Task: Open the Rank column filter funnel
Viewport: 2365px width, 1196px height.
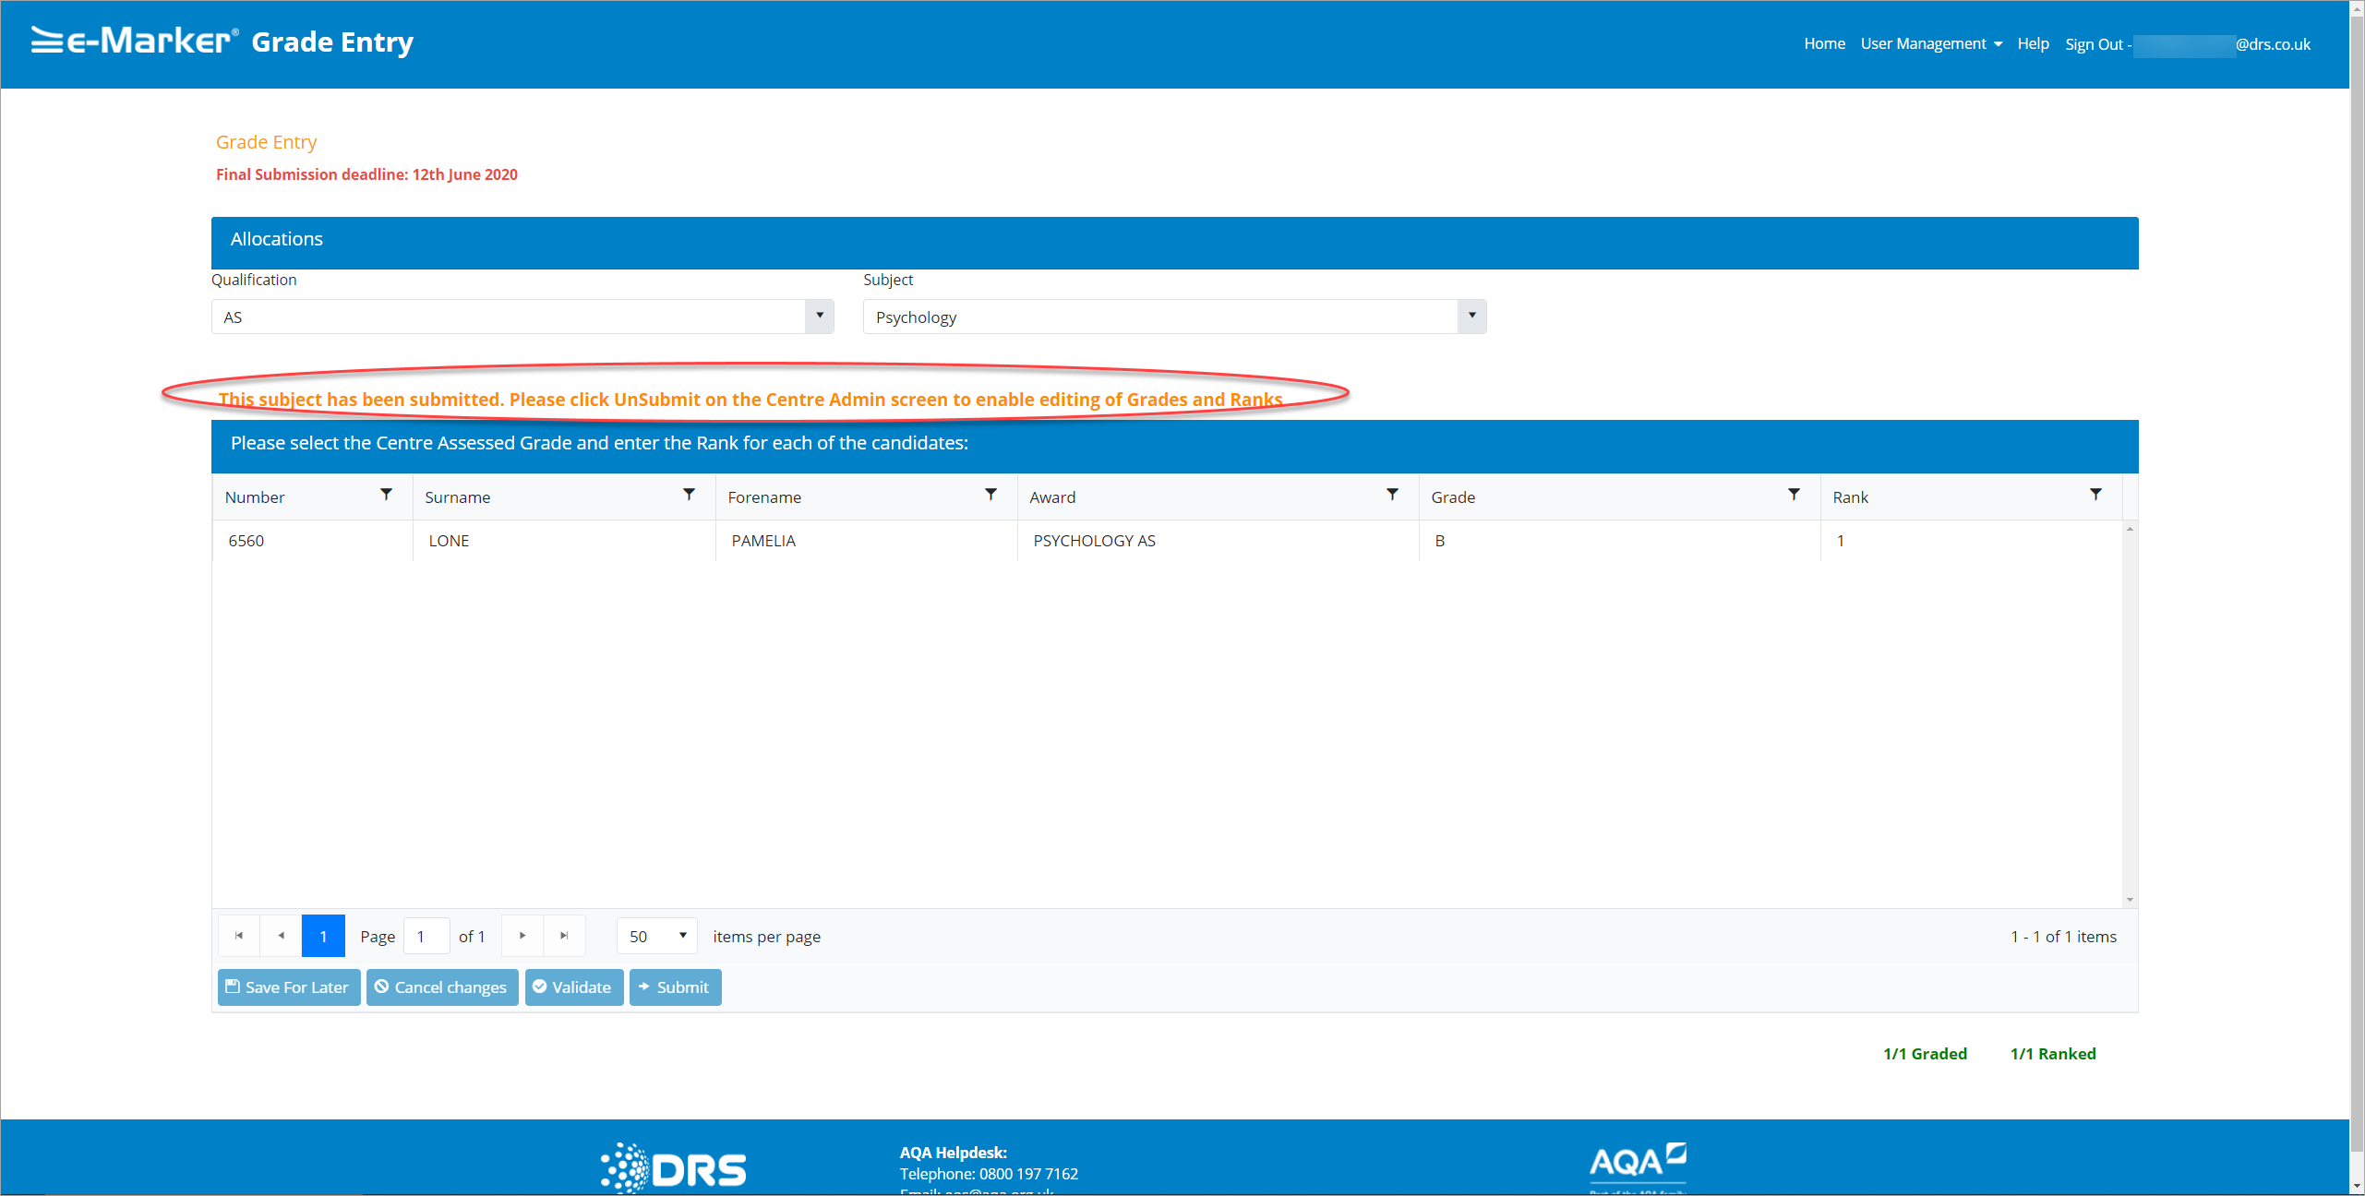Action: pyautogui.click(x=2095, y=496)
